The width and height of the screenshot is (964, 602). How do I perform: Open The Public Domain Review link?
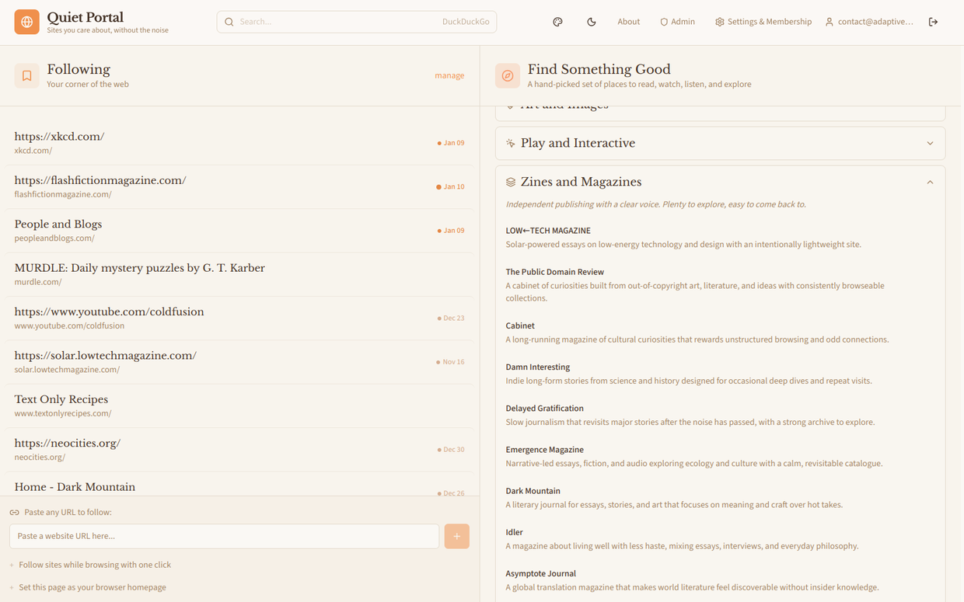pos(554,272)
